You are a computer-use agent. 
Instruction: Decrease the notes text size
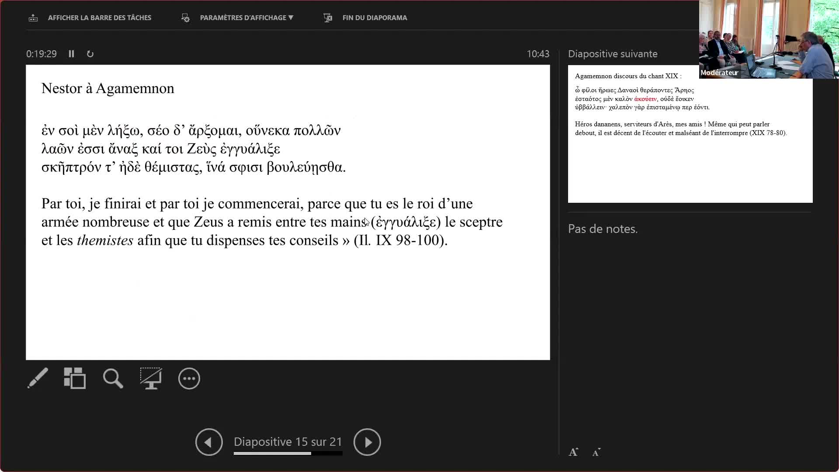596,452
